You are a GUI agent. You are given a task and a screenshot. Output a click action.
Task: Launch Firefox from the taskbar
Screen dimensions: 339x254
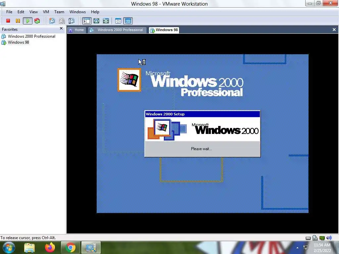point(50,248)
